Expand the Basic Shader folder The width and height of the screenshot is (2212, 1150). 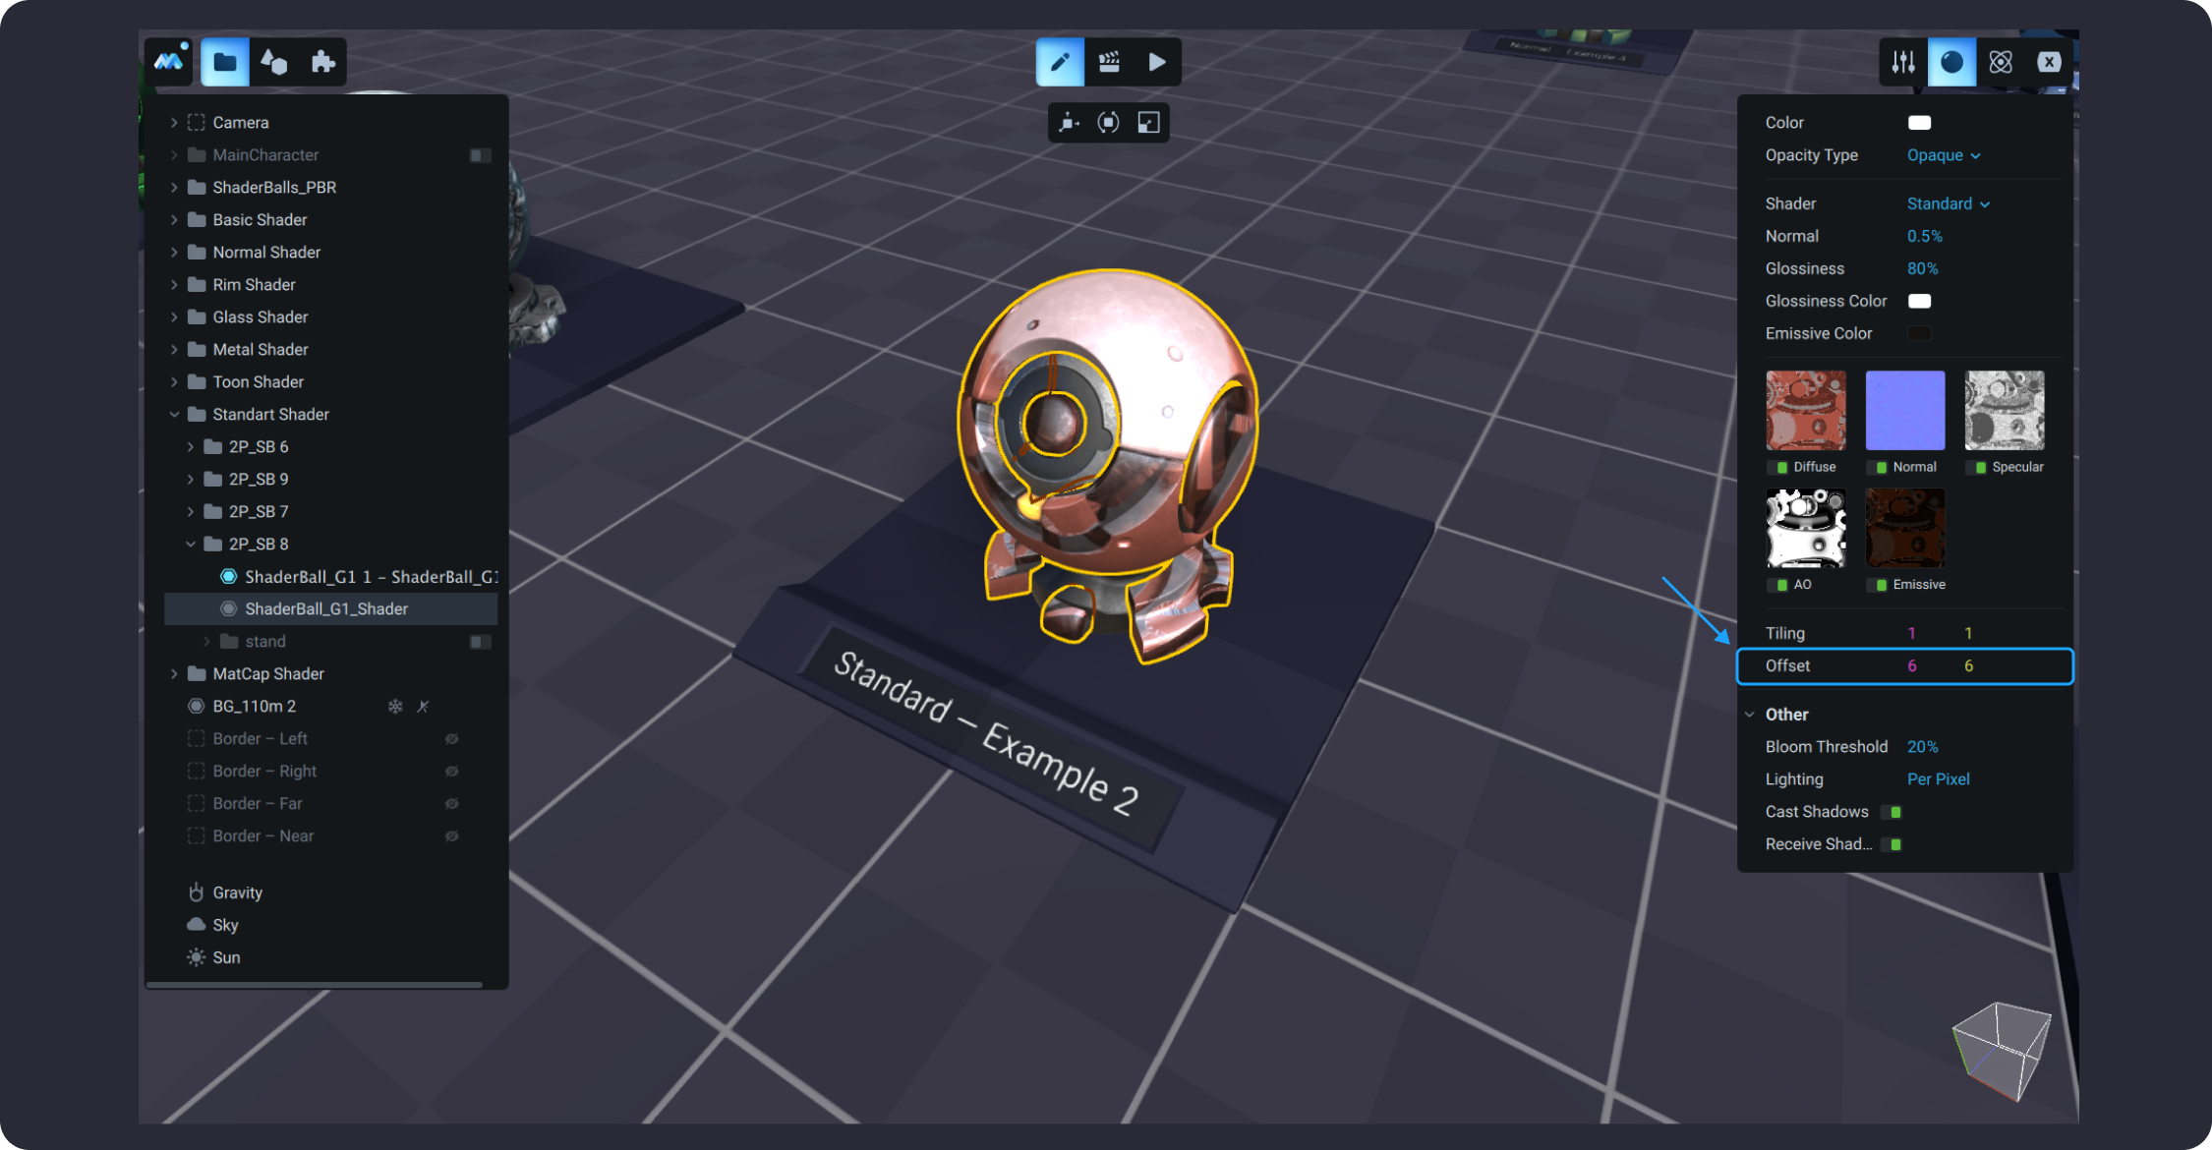pyautogui.click(x=174, y=220)
